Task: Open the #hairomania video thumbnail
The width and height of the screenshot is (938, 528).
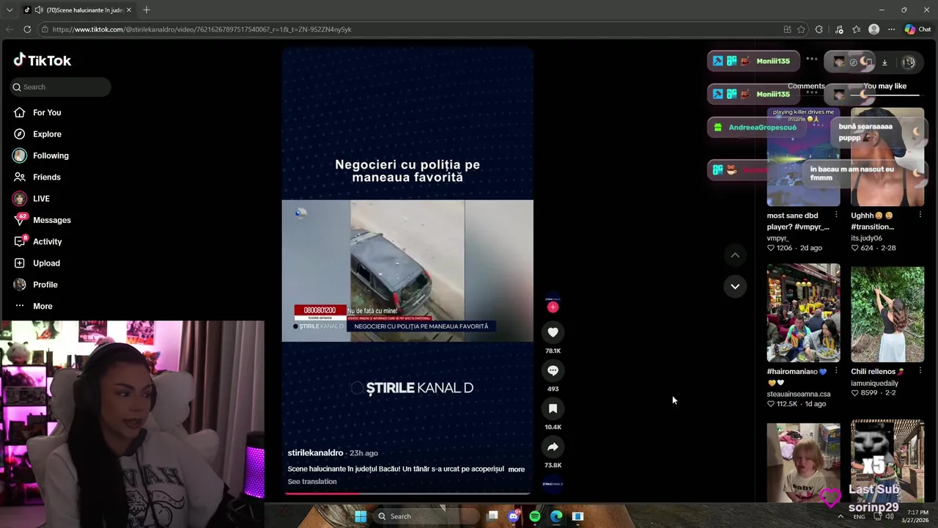Action: [x=803, y=313]
